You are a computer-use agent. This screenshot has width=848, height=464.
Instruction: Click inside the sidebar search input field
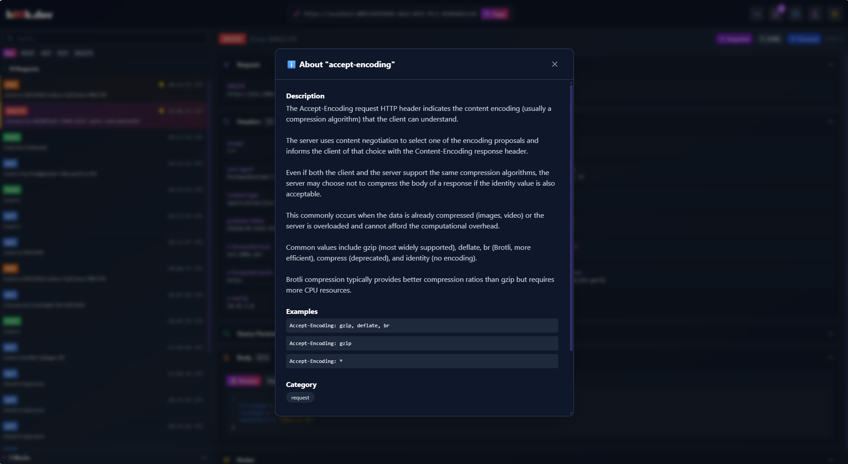tap(89, 38)
